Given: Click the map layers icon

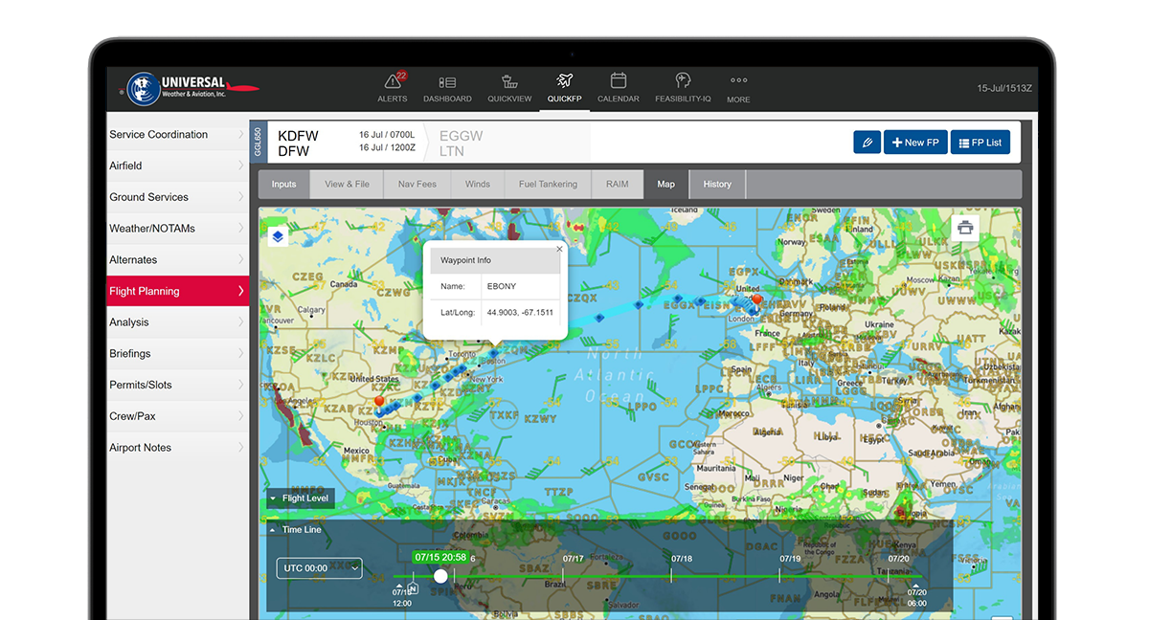Looking at the screenshot, I should pos(277,236).
